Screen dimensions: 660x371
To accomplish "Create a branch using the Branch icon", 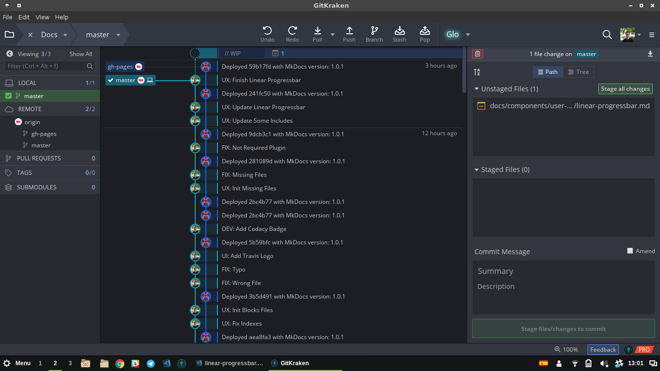I will click(x=374, y=31).
